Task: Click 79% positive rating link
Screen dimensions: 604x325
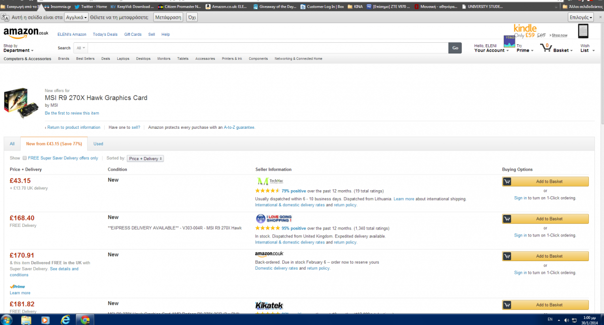Action: click(294, 191)
